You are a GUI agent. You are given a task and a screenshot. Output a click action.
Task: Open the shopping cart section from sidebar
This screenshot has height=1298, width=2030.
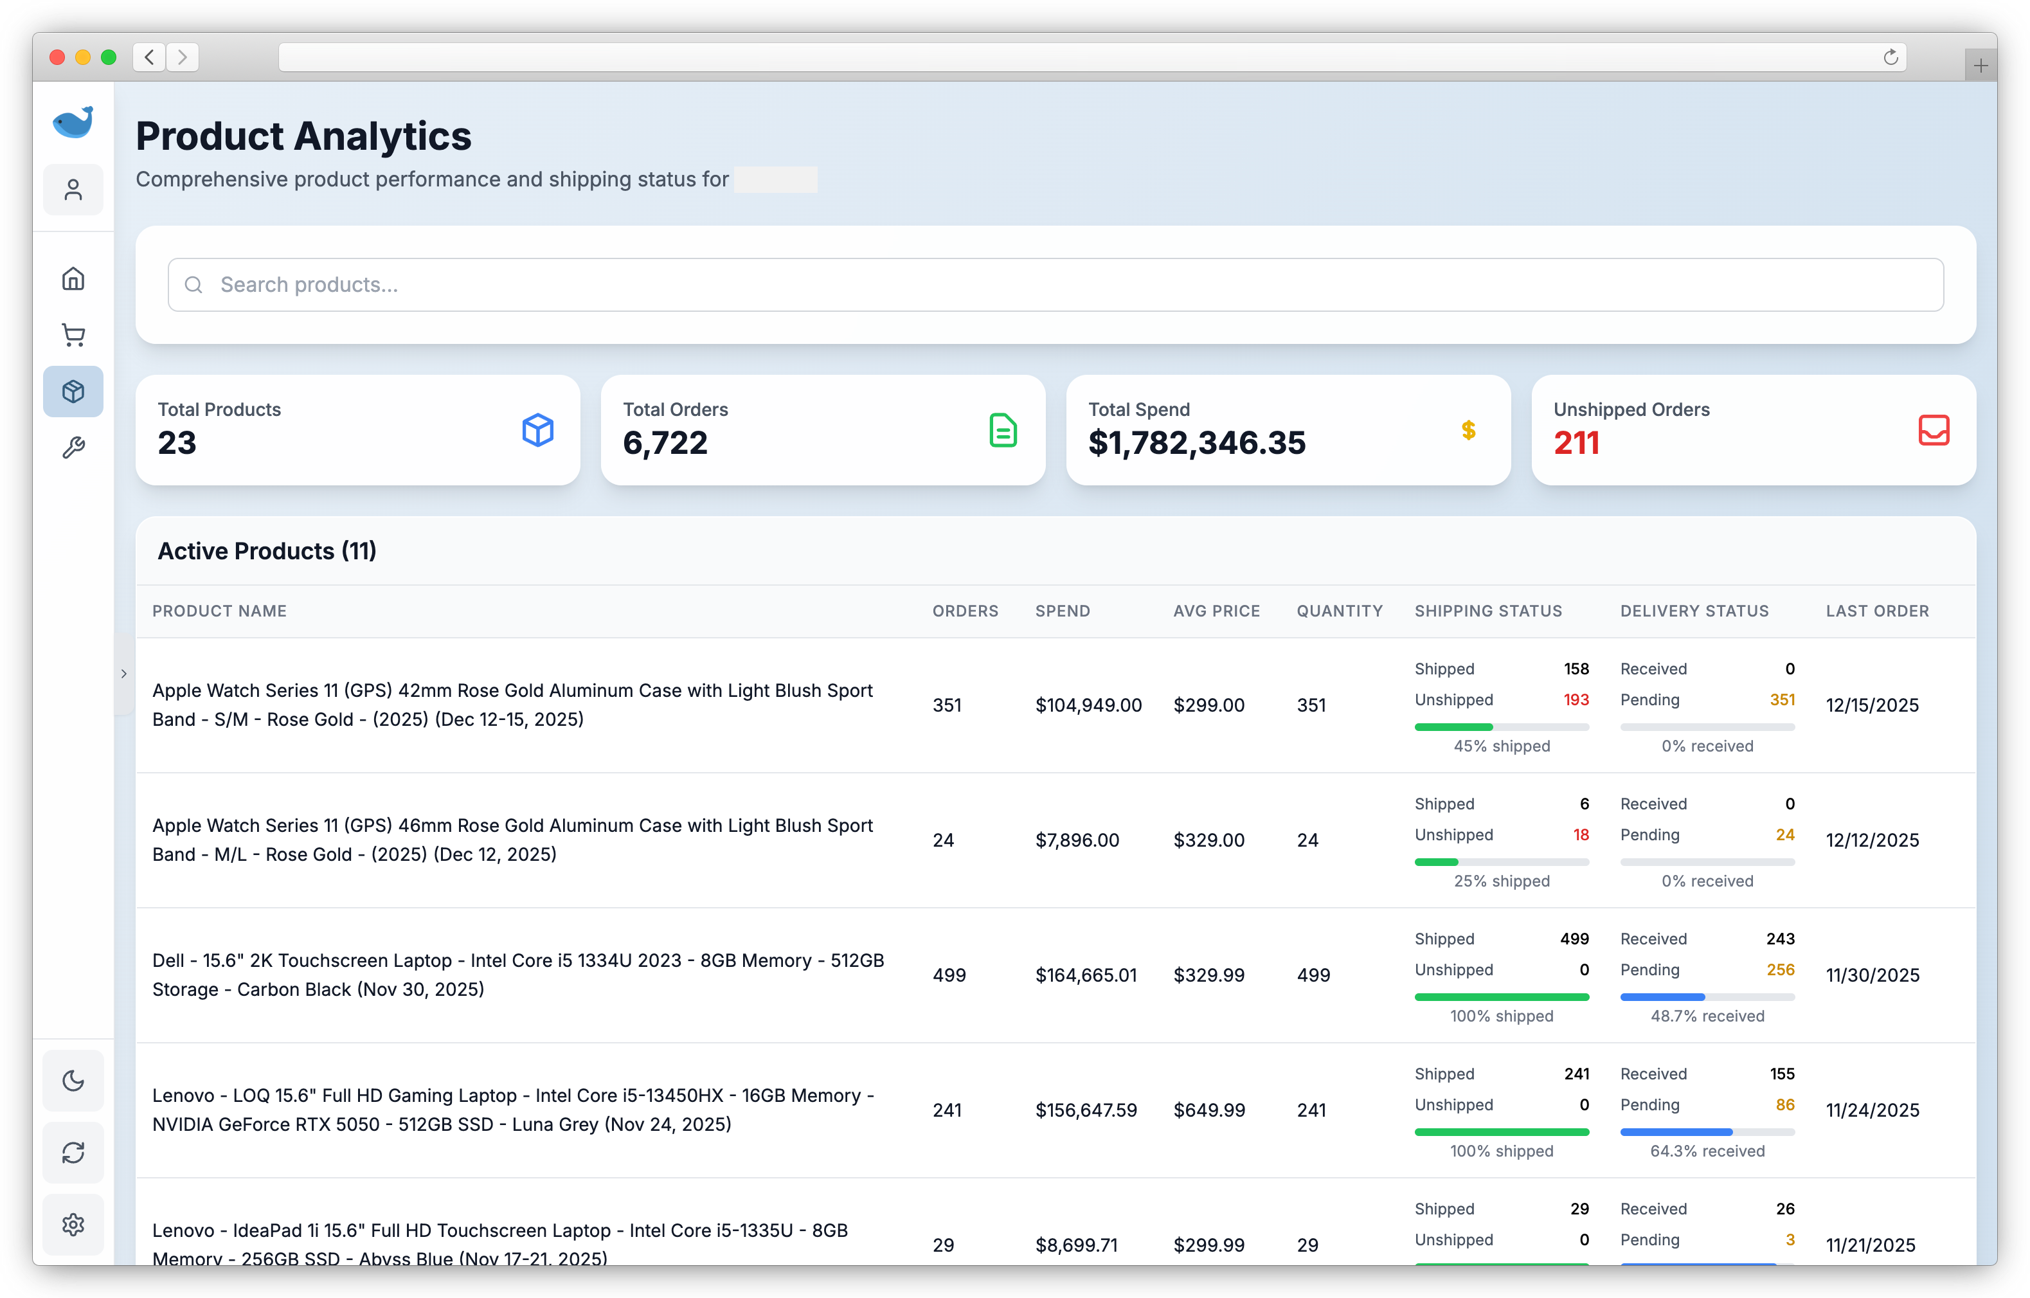pos(73,334)
